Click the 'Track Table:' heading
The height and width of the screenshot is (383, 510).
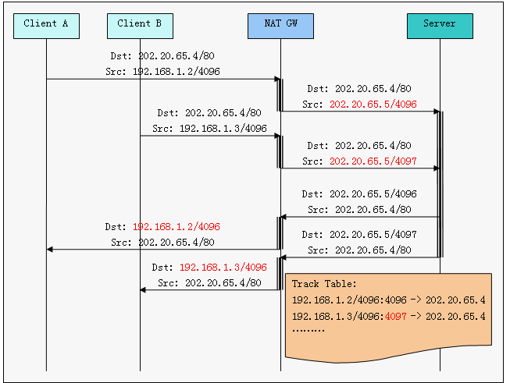(x=324, y=284)
